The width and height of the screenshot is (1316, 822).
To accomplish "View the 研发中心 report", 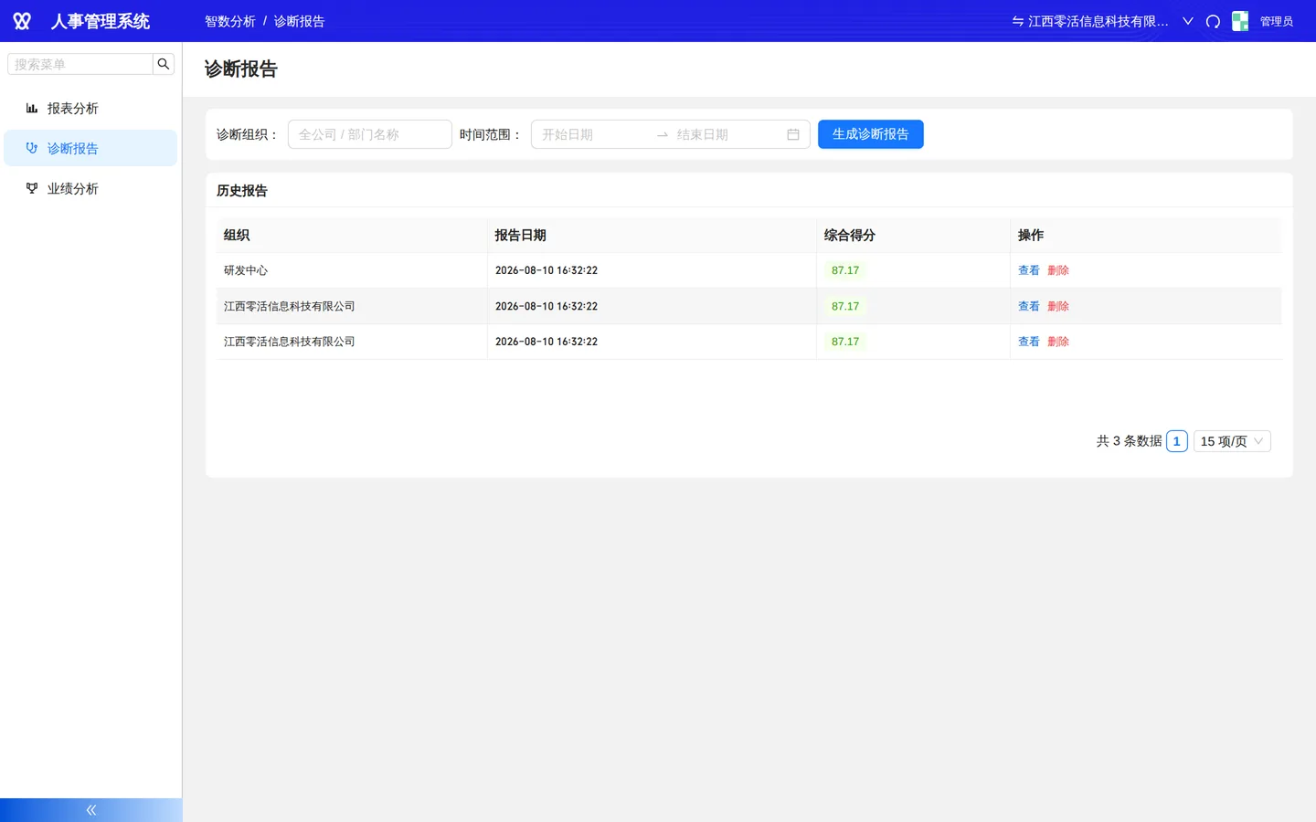I will tap(1029, 270).
